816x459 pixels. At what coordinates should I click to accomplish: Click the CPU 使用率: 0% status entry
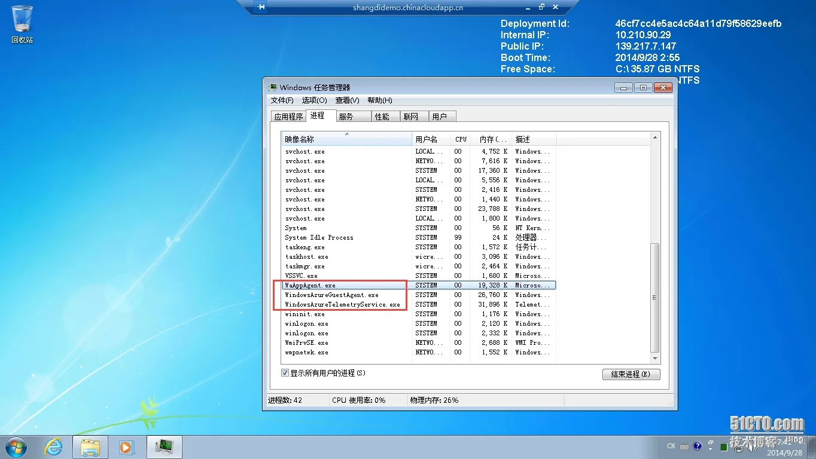(359, 400)
